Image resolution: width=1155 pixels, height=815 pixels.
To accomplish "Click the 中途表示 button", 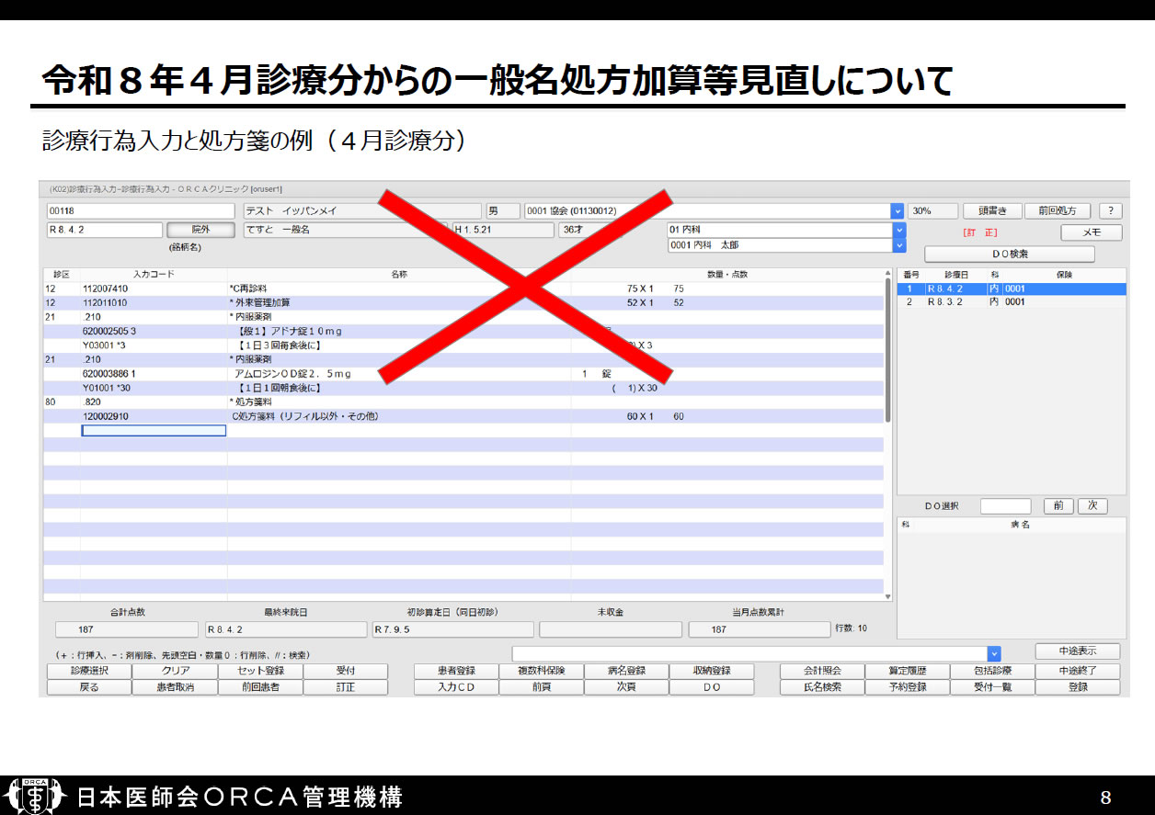I will click(1077, 651).
